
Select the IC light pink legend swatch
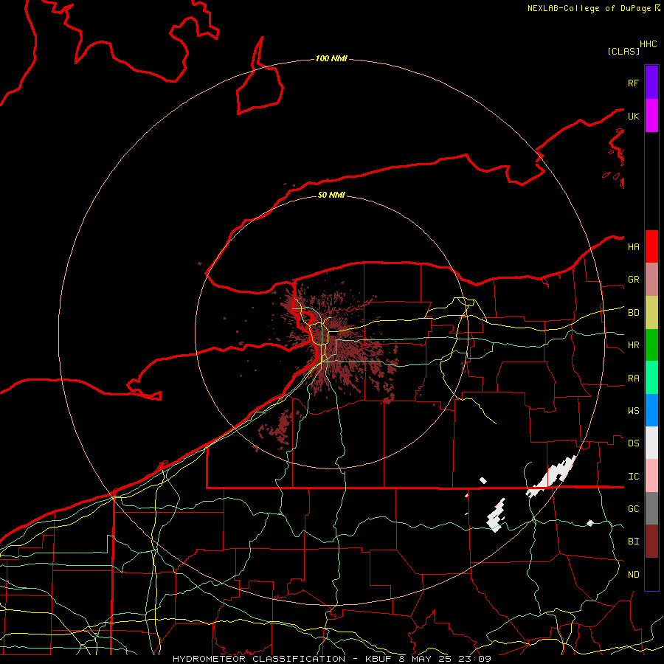click(651, 476)
